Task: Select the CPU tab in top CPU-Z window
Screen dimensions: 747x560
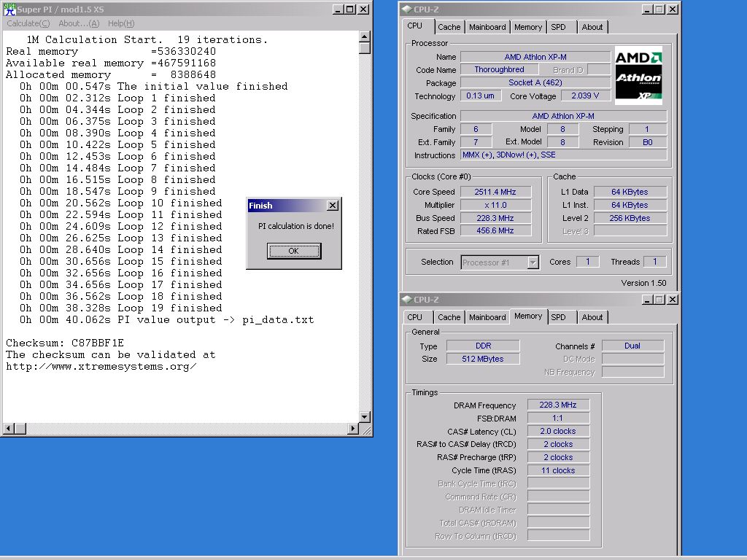Action: (415, 26)
